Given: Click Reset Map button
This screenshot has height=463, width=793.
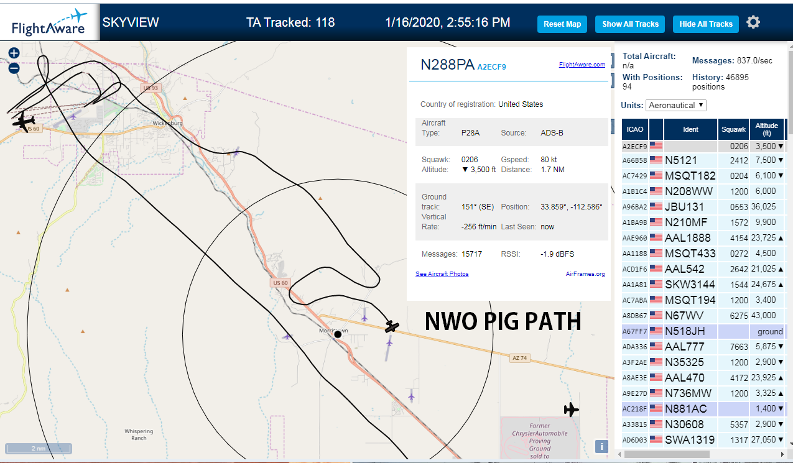Looking at the screenshot, I should pyautogui.click(x=562, y=24).
